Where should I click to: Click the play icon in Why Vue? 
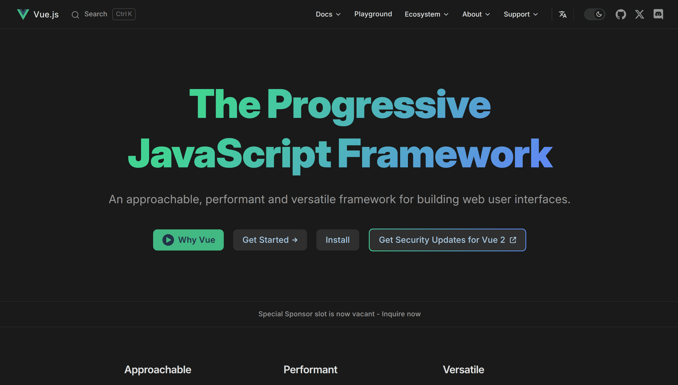(x=168, y=240)
